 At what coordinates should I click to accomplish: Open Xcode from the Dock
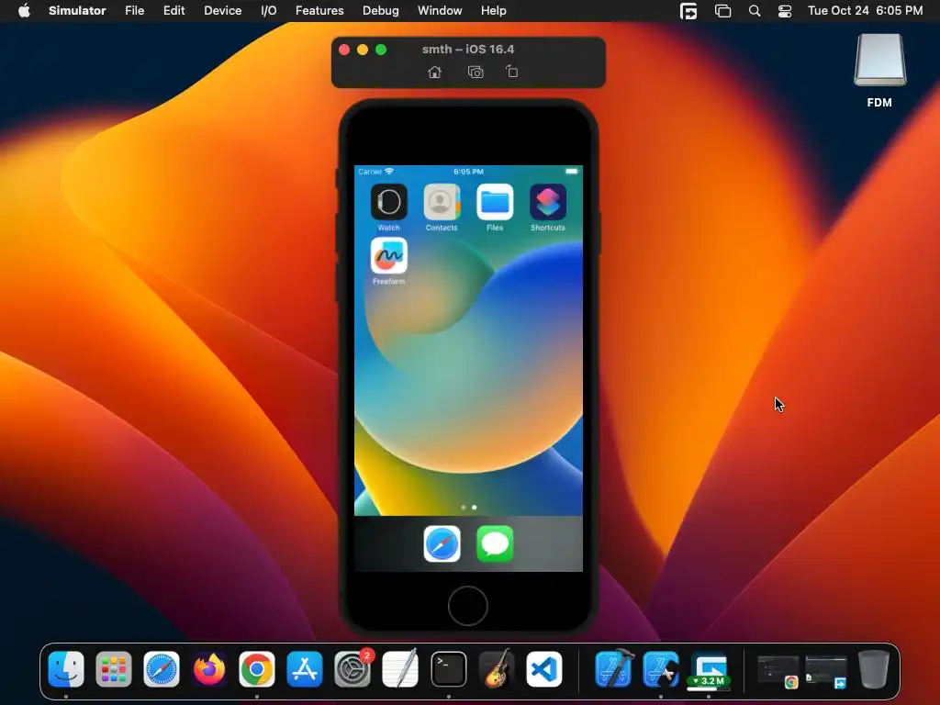(x=614, y=668)
